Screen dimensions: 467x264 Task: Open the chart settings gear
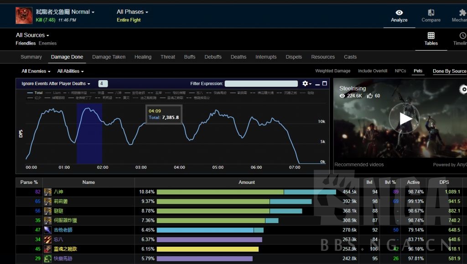(306, 84)
